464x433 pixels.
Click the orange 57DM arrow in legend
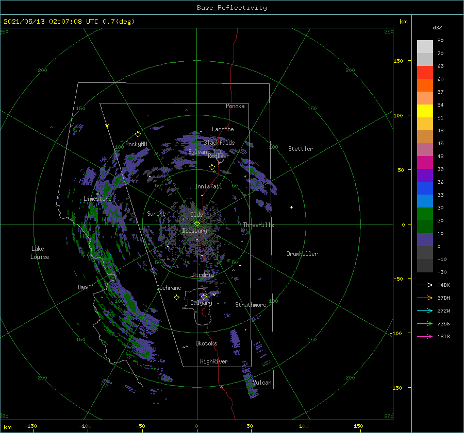click(425, 298)
